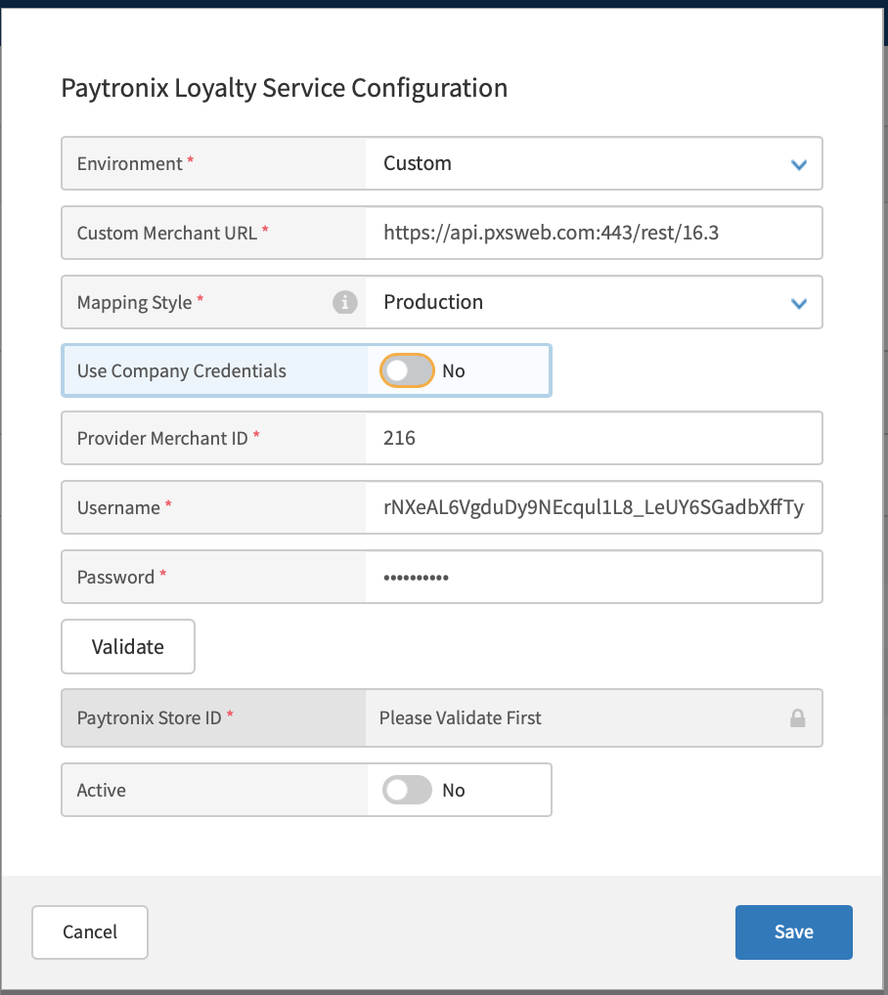Cancel the configuration dialog
The width and height of the screenshot is (888, 995).
point(90,932)
